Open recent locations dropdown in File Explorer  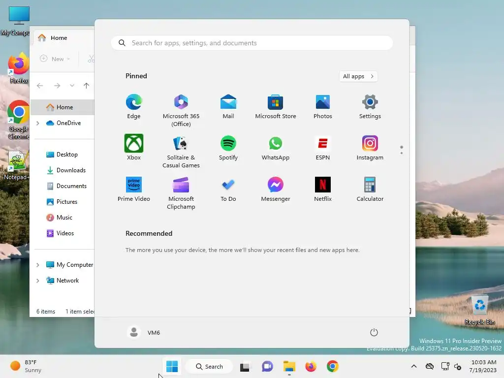[72, 86]
